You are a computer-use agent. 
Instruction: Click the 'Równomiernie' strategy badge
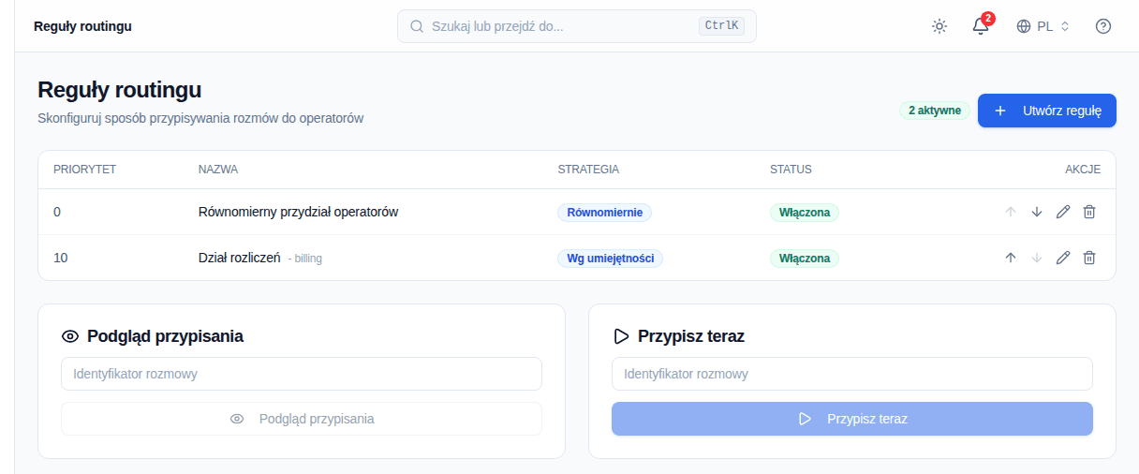tap(604, 213)
